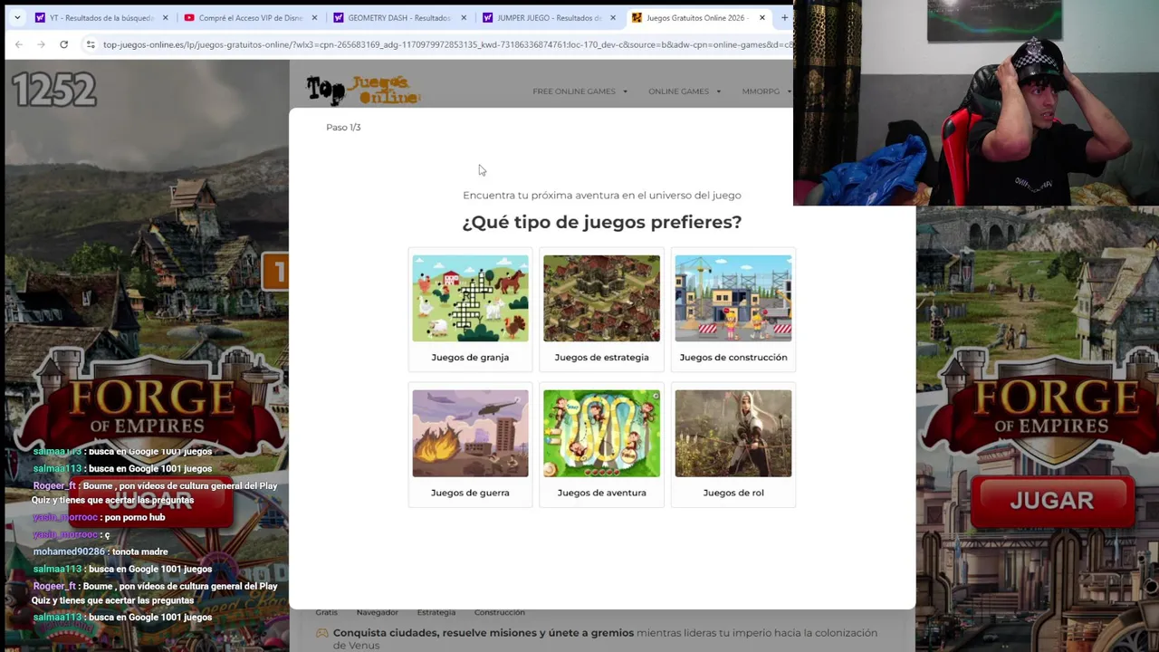Click the Juegos de estrategia label

click(x=601, y=357)
